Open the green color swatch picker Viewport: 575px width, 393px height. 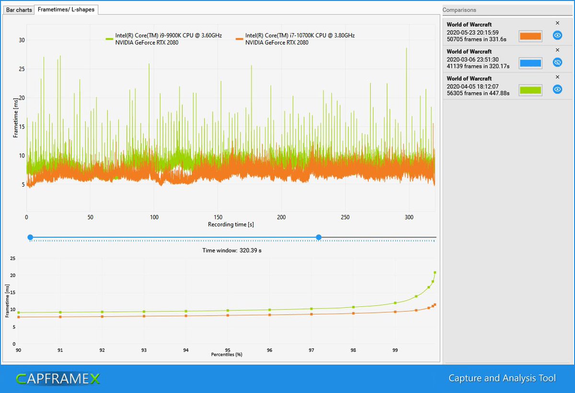530,90
